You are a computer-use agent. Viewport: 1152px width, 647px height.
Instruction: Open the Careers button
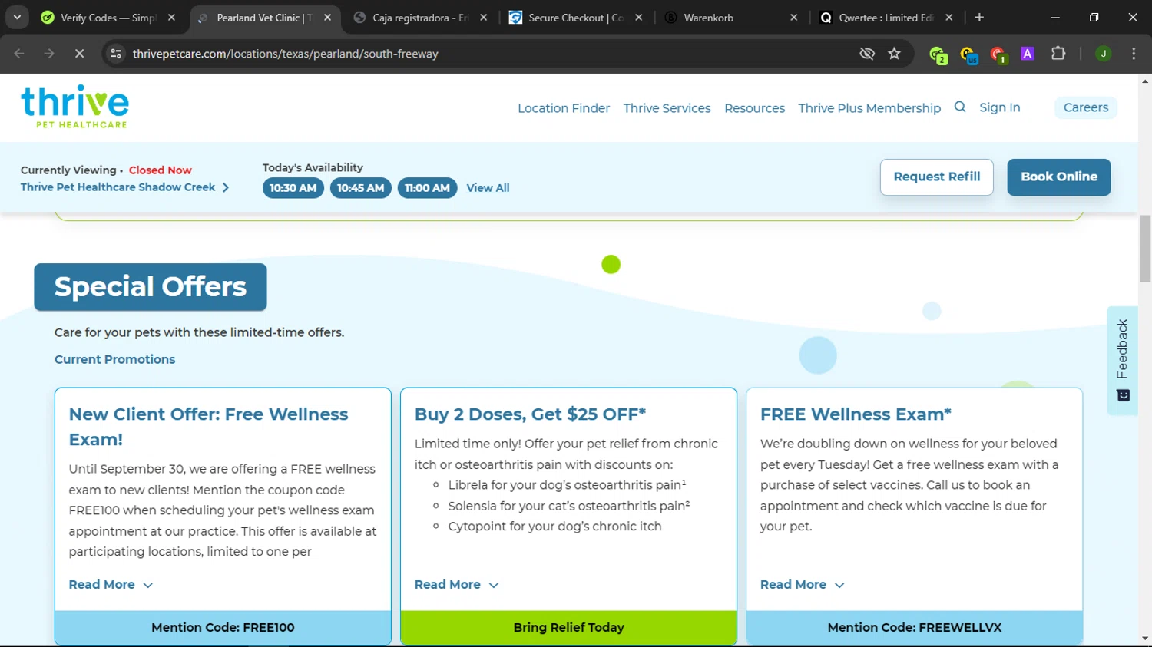coord(1086,107)
